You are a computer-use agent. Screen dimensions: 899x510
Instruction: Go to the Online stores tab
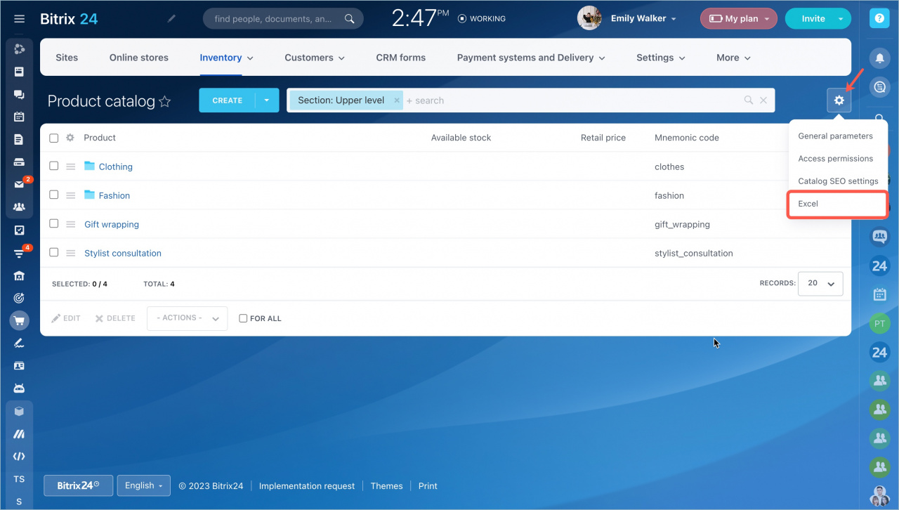139,58
